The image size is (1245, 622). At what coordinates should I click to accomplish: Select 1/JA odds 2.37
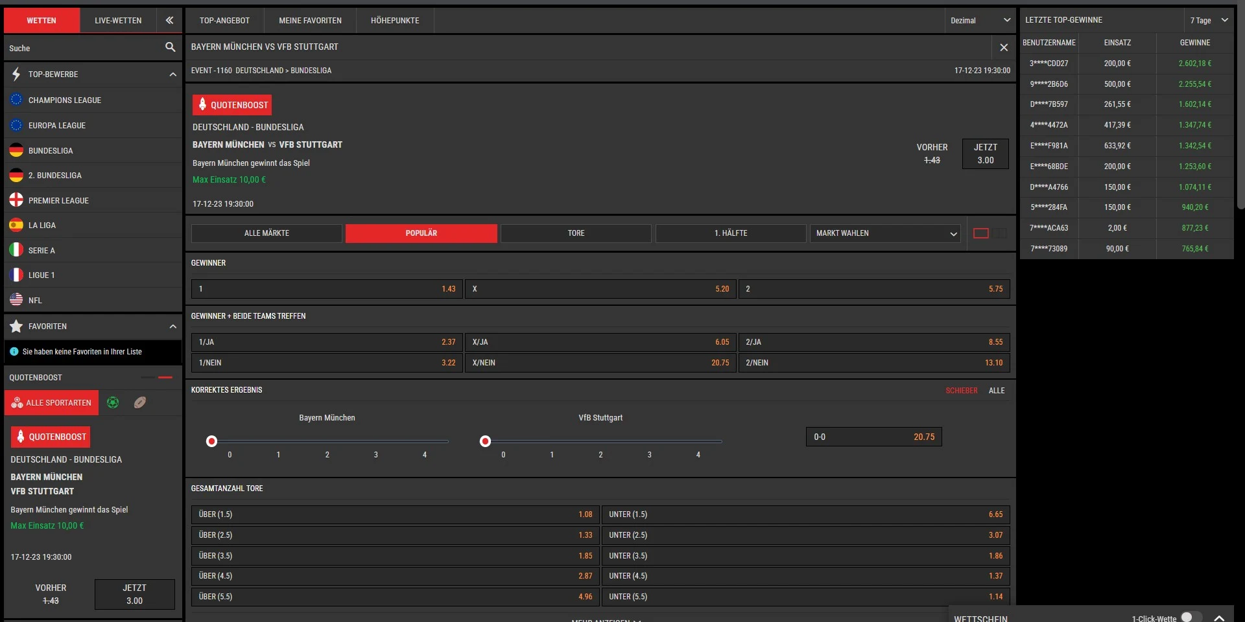327,342
